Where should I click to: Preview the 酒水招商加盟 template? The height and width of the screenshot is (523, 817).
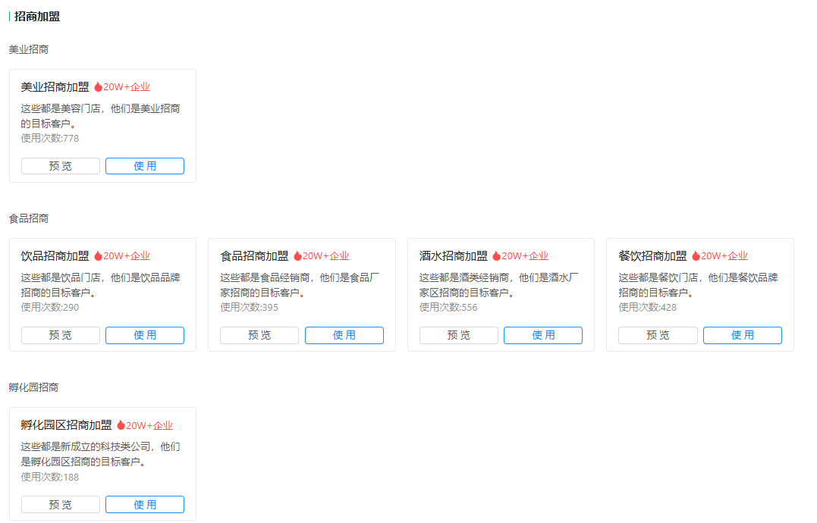point(459,335)
